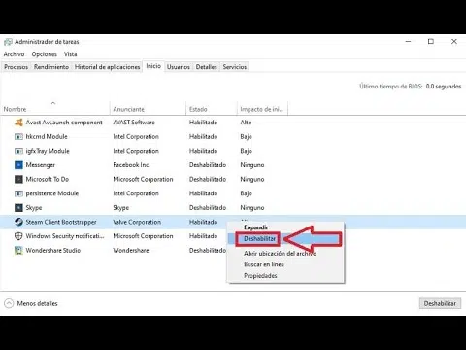Click the persistence Module icon
466x350 pixels.
18,193
